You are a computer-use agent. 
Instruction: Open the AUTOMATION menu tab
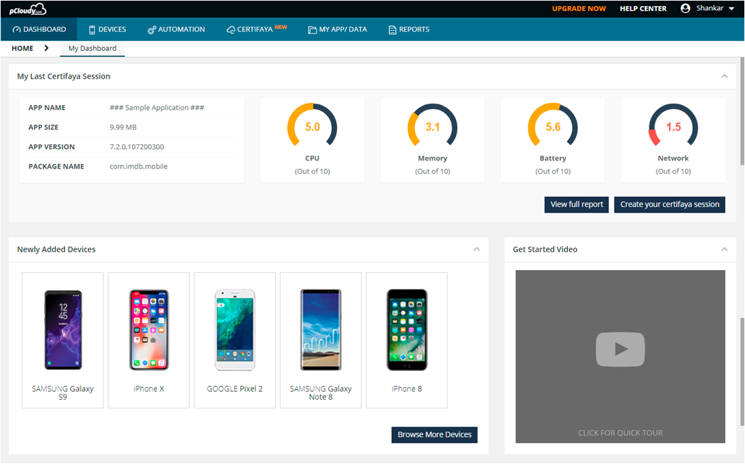click(177, 29)
